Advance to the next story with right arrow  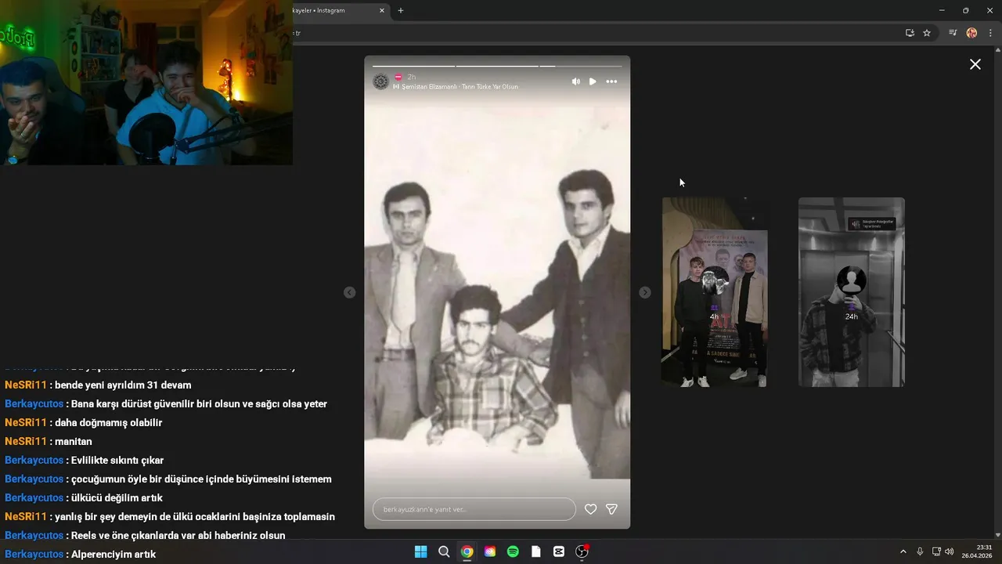pos(644,292)
